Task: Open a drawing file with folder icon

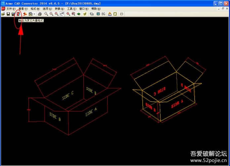Action: click(x=3, y=14)
